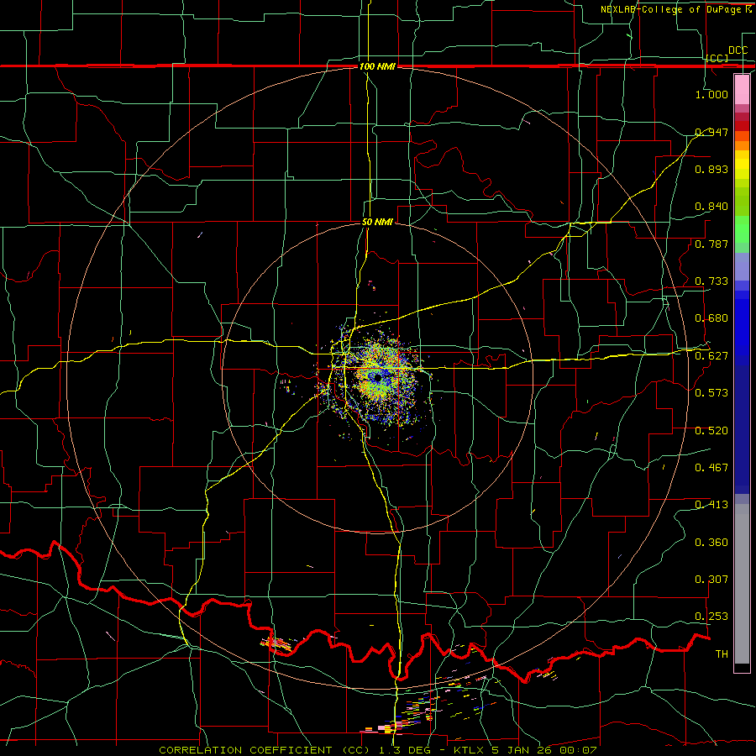The width and height of the screenshot is (756, 756).
Task: Click the 0.947 scale value
Action: (x=711, y=132)
